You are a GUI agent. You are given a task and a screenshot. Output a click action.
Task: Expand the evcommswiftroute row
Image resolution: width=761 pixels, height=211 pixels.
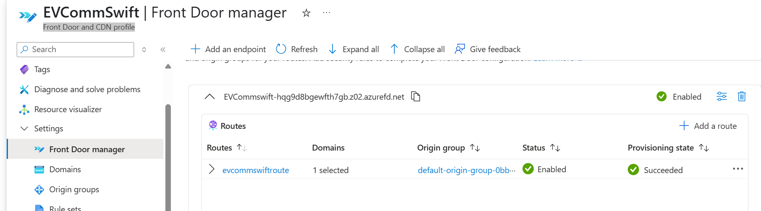coord(211,169)
